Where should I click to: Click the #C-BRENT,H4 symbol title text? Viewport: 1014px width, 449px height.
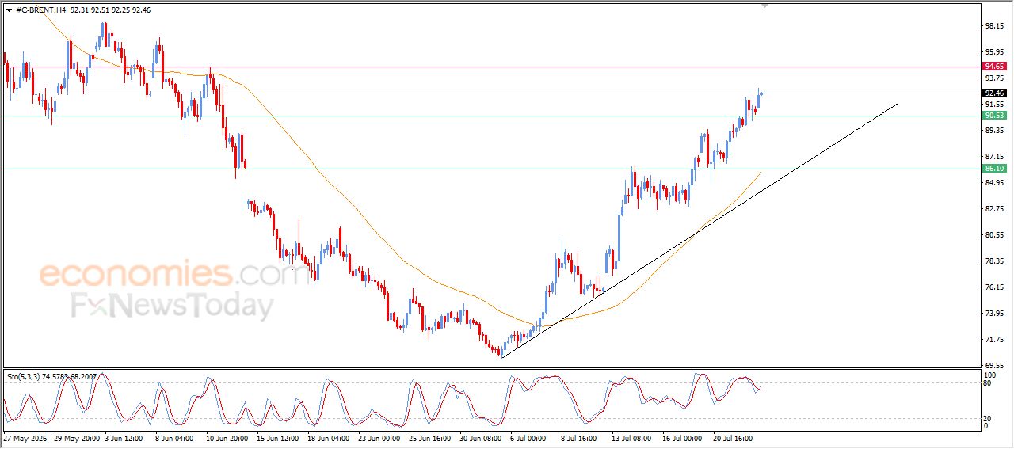(40, 10)
